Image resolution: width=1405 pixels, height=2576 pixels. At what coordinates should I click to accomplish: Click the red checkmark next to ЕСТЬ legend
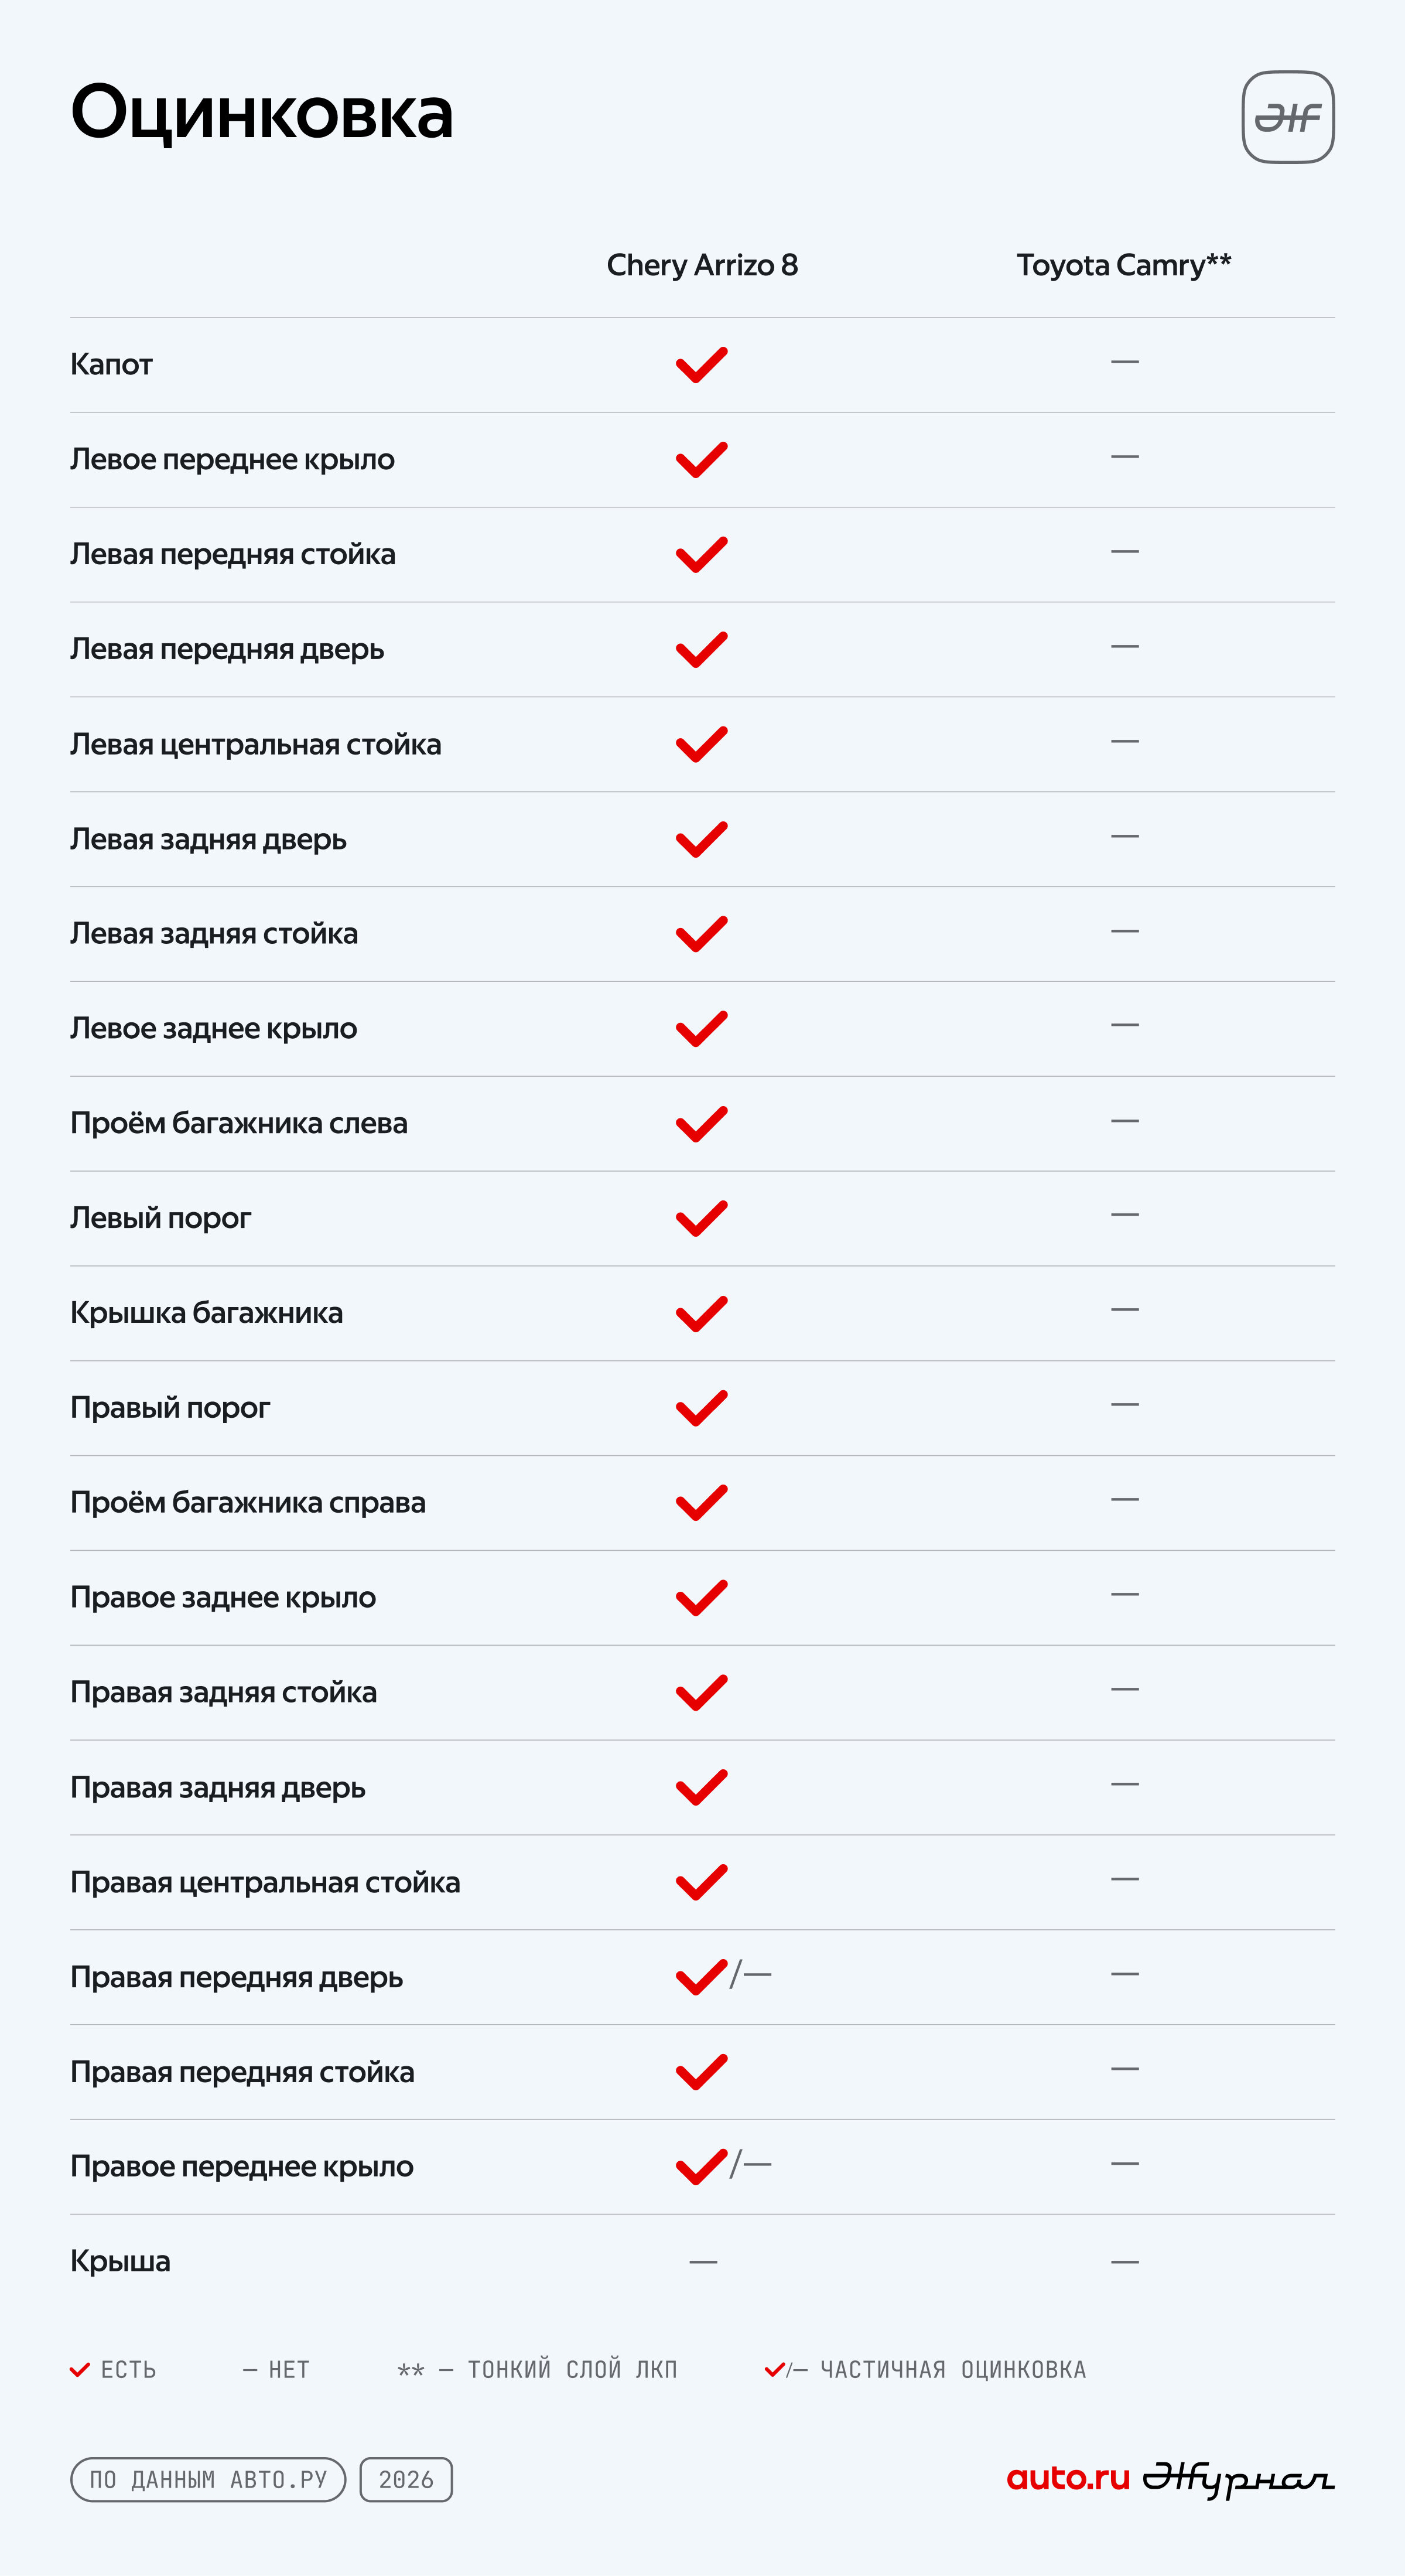[x=80, y=2369]
